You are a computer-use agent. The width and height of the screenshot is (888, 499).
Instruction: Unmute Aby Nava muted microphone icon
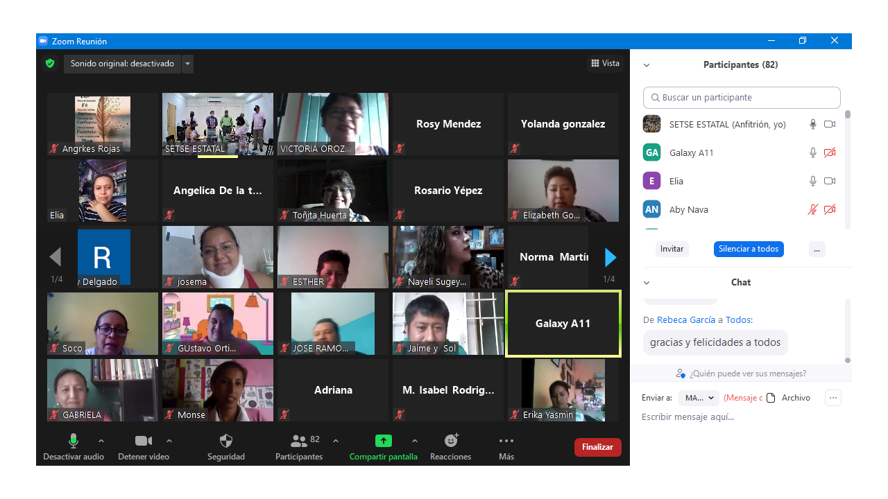point(813,209)
